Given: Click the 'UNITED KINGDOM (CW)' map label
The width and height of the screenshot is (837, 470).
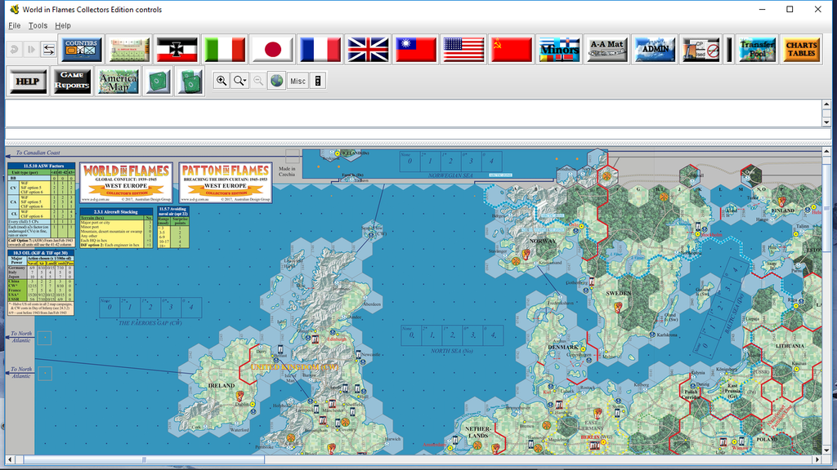Looking at the screenshot, I should (294, 368).
